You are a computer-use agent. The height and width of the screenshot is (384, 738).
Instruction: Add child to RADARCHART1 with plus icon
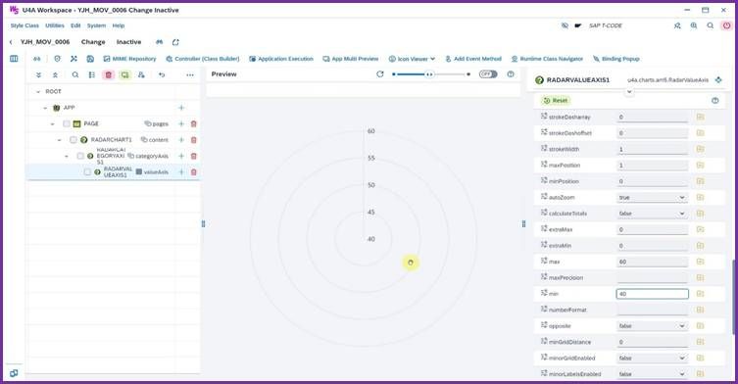[181, 140]
